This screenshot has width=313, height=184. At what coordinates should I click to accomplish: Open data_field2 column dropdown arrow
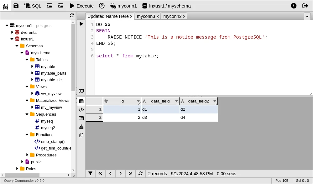tap(215, 101)
